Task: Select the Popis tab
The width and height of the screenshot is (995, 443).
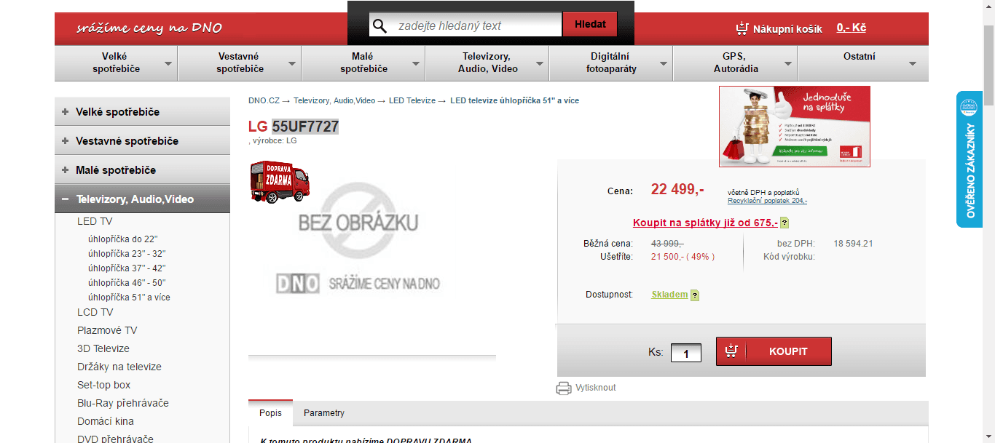Action: pos(270,413)
